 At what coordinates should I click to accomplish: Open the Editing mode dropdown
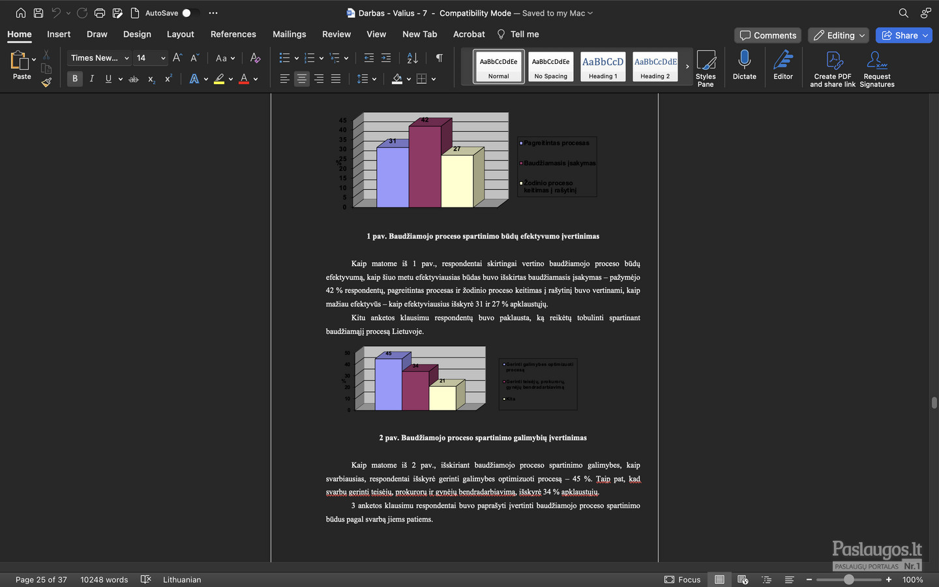(839, 35)
